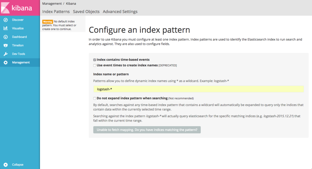Click the Unable to fetch mapping button
Viewport: 312px width, 169px height.
click(147, 130)
